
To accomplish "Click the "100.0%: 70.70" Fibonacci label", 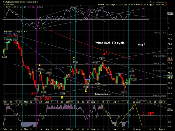I will coord(159,96).
